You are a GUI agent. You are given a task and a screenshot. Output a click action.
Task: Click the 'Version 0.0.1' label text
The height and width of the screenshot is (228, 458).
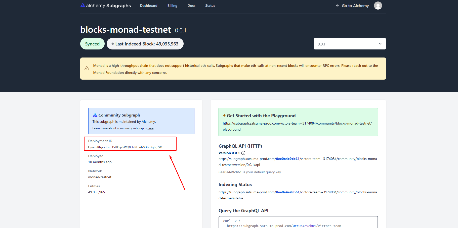[229, 153]
